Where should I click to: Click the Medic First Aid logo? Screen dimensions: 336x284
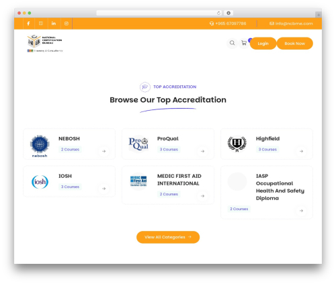138,181
